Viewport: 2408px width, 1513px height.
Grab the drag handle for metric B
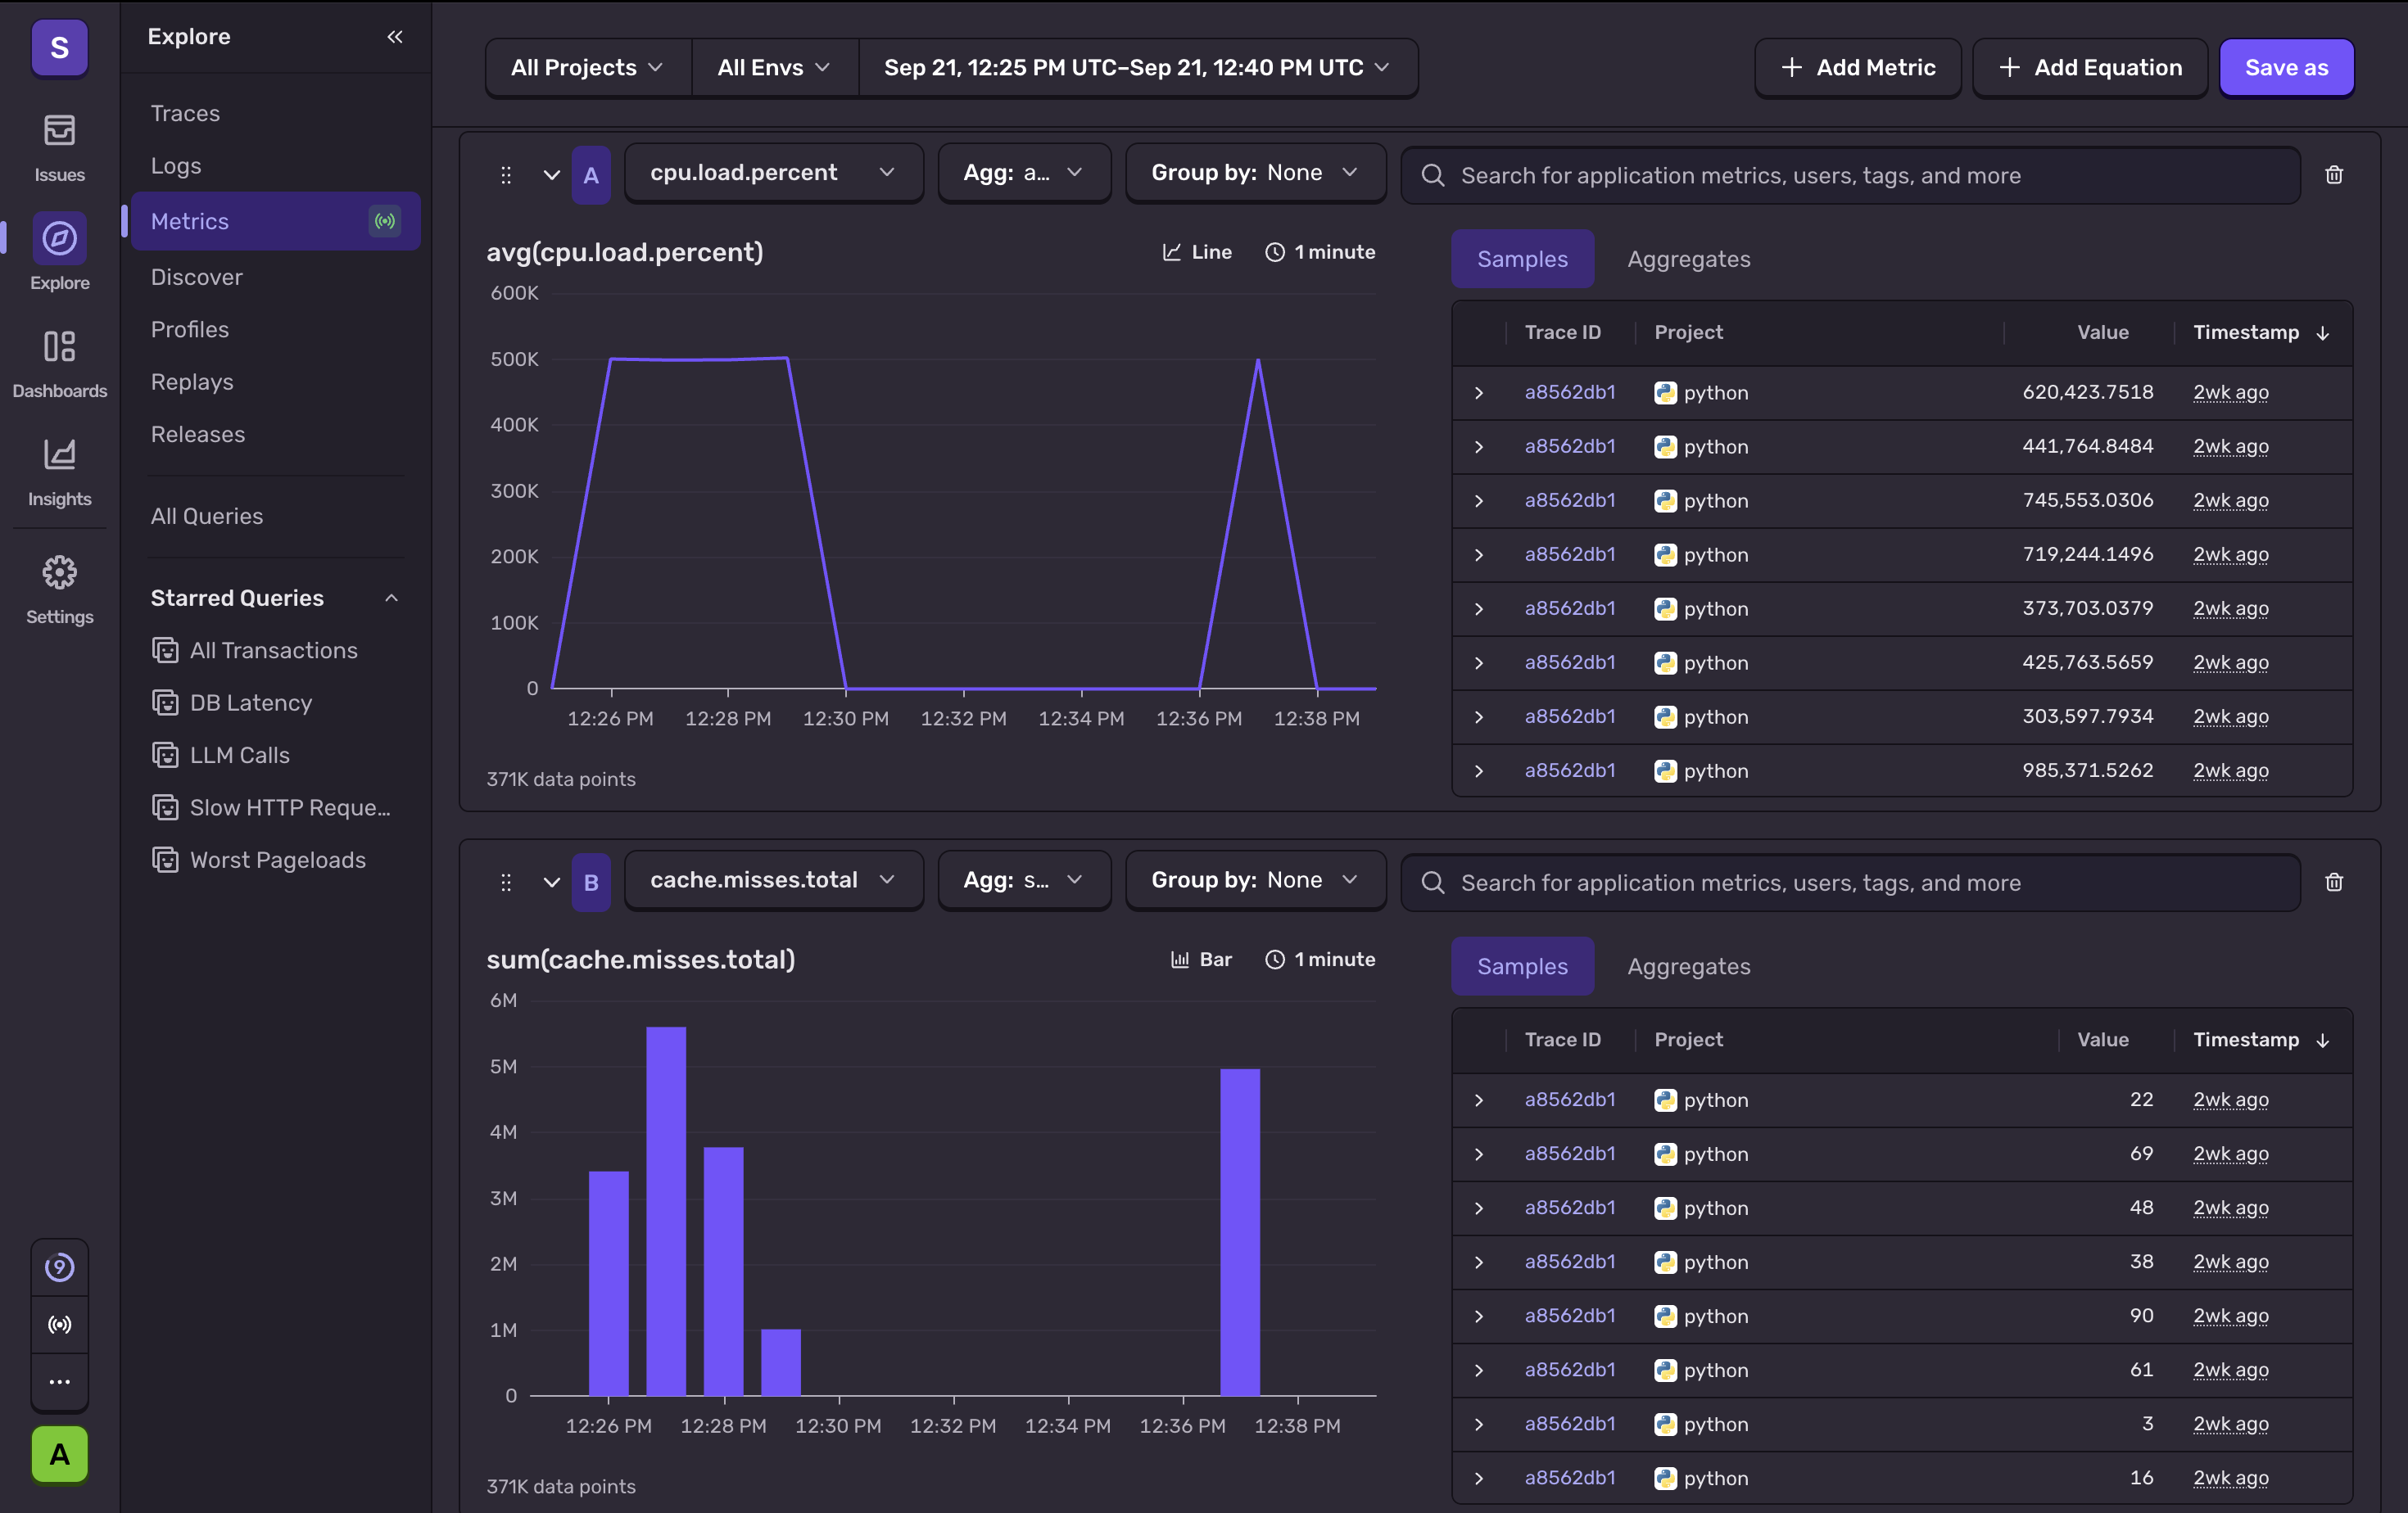[506, 883]
